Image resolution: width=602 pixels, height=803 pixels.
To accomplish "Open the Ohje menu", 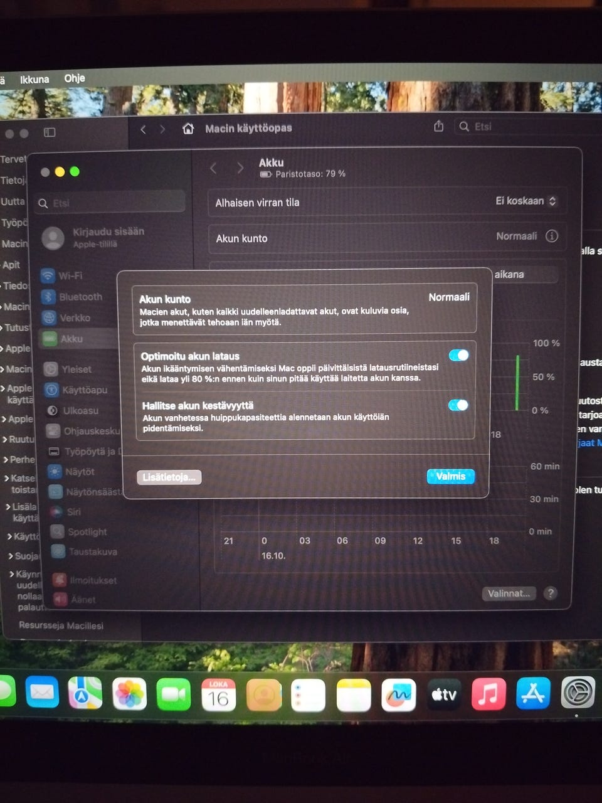I will pyautogui.click(x=75, y=78).
